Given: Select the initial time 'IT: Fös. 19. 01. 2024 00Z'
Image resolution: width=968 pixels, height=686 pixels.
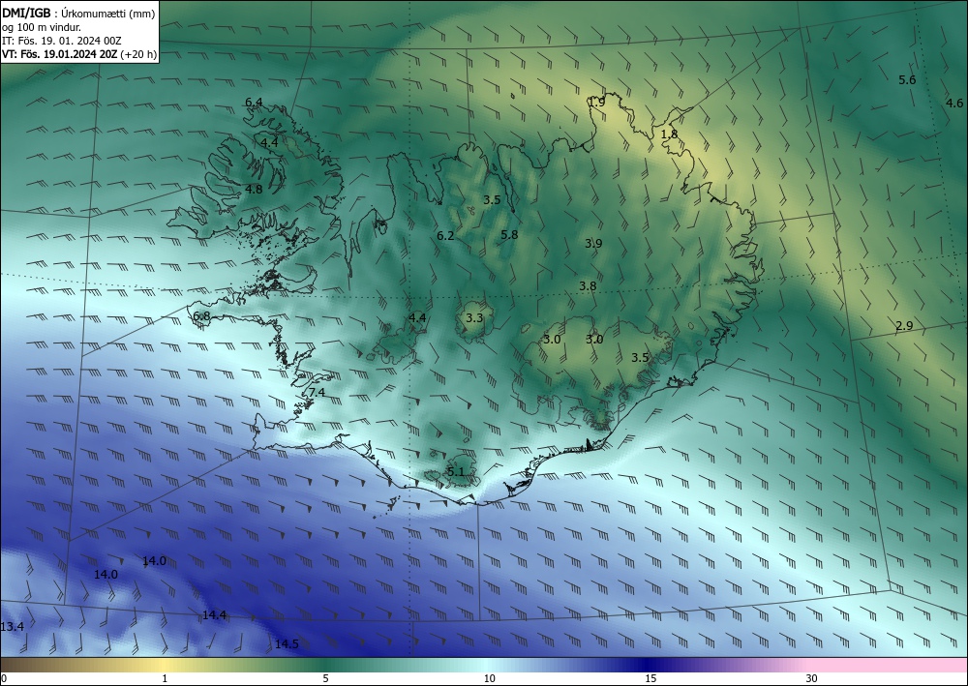Looking at the screenshot, I should pos(62,41).
